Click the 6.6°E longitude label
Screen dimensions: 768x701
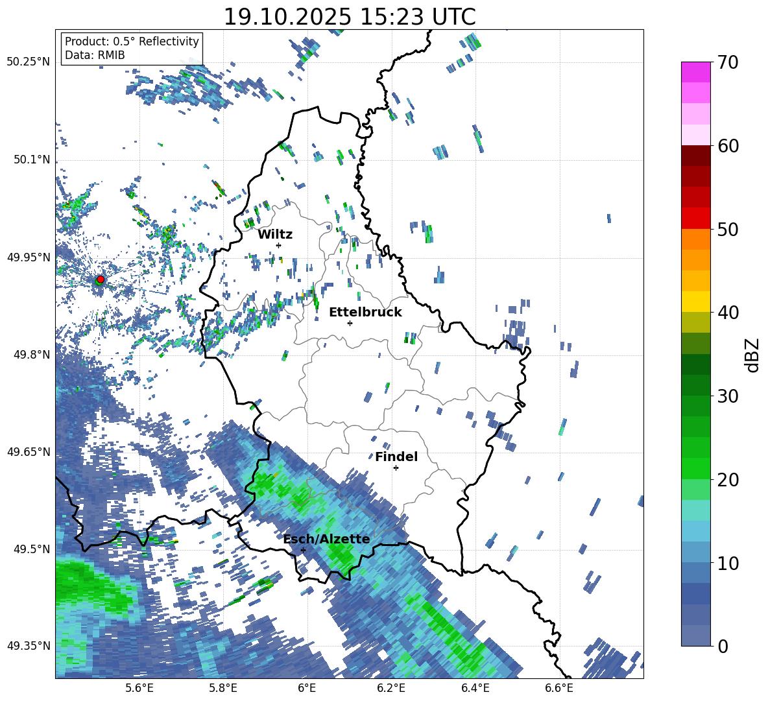(559, 688)
